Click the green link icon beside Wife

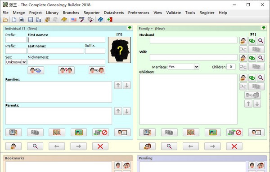point(252,58)
